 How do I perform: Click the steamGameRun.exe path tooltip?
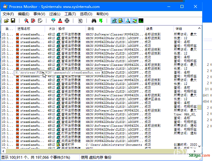tap(58, 73)
